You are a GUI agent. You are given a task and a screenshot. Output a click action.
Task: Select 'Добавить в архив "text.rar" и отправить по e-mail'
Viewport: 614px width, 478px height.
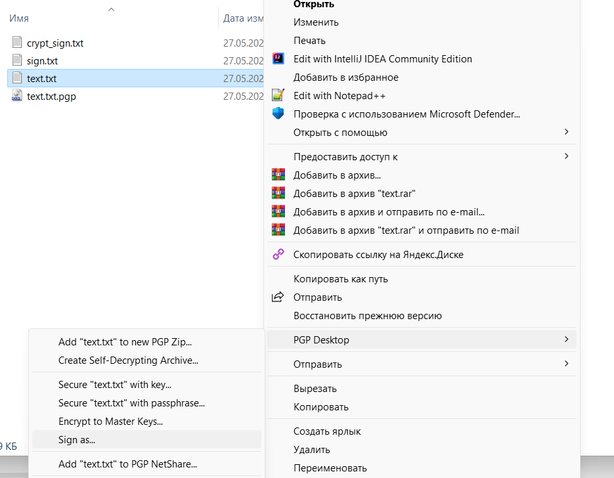click(x=422, y=230)
